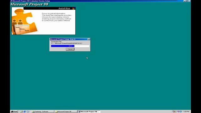Select the active Microsoft Project 98 setup taskbar button
Image resolution: width=201 pixels, height=113 pixels.
89,112
